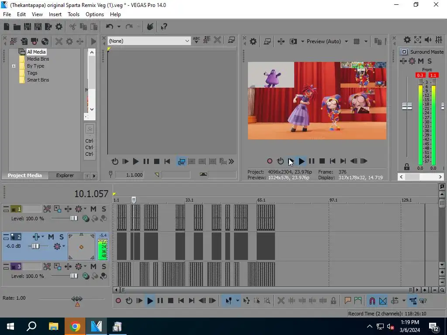
Task: Open the Edit menu
Action: click(21, 14)
